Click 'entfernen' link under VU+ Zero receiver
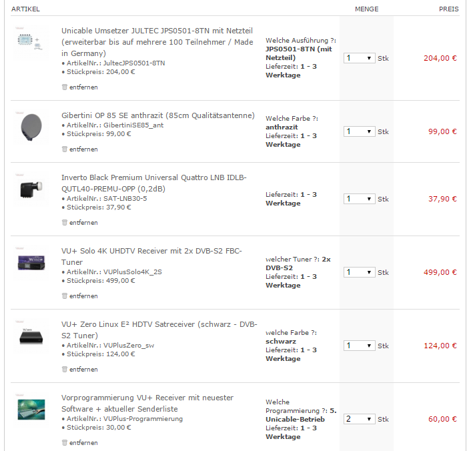The width and height of the screenshot is (469, 451). (x=83, y=369)
